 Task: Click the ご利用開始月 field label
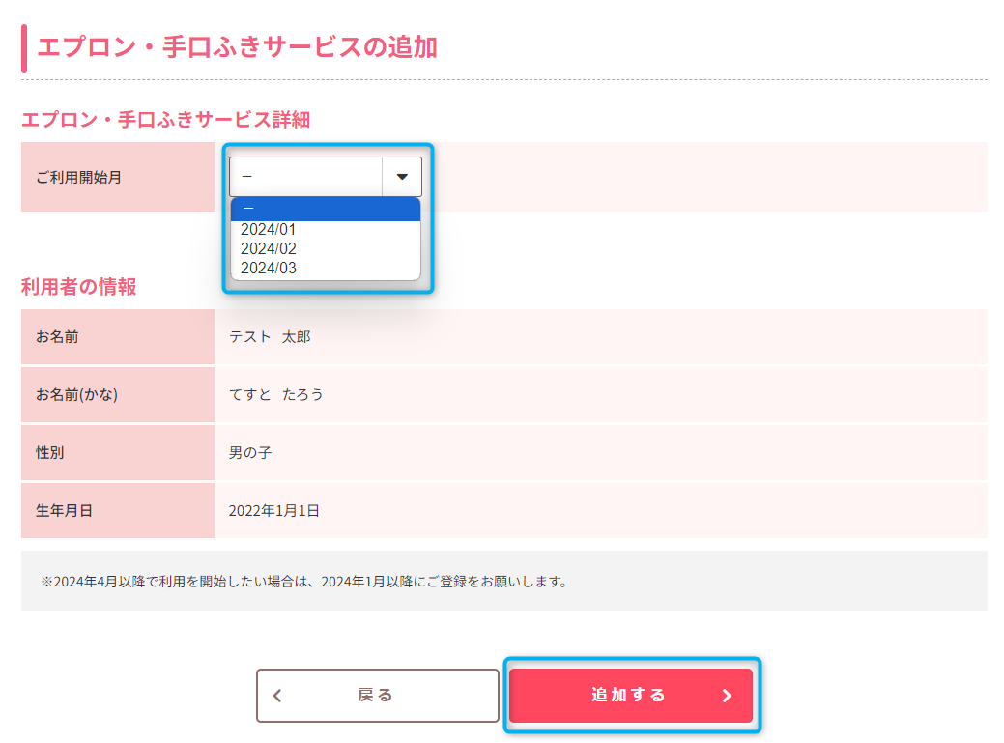(x=79, y=177)
